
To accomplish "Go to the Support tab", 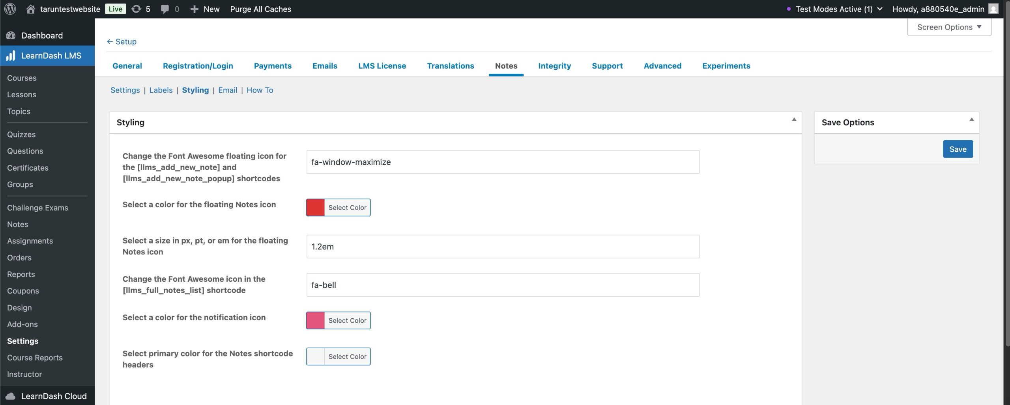I will click(x=607, y=65).
